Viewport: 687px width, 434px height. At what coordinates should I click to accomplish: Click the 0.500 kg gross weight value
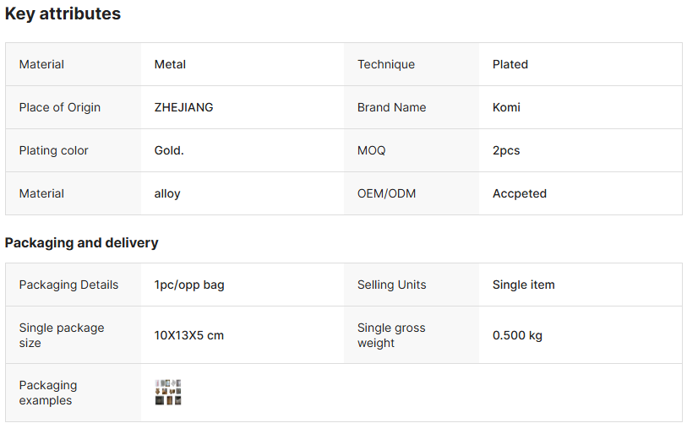point(517,335)
